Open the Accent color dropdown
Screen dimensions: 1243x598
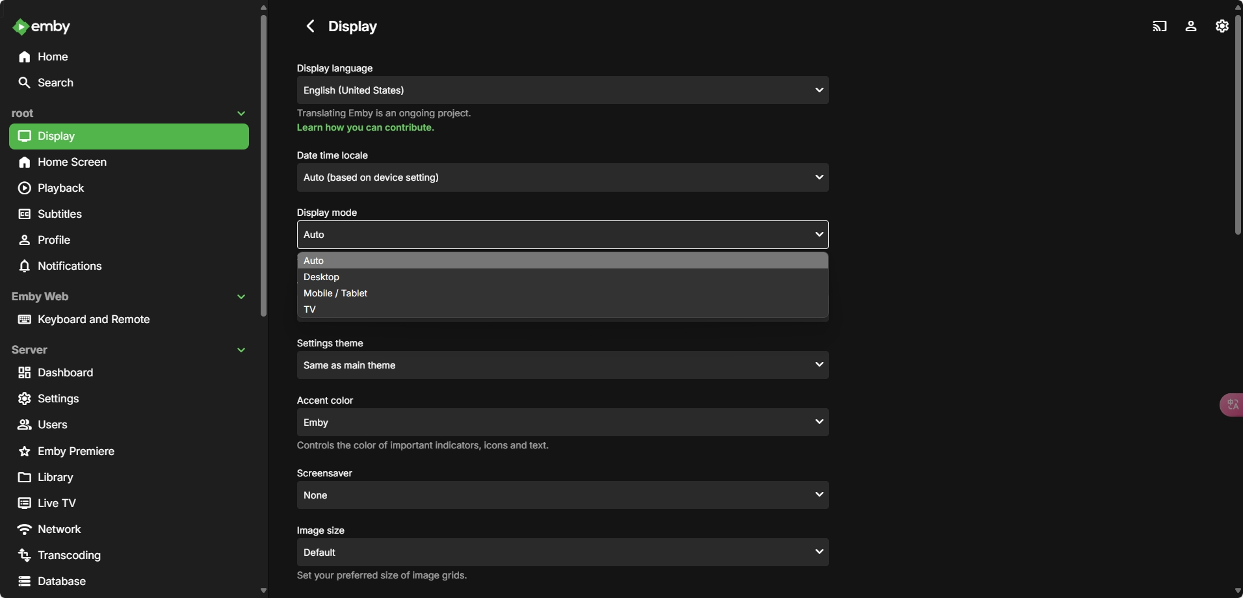563,422
